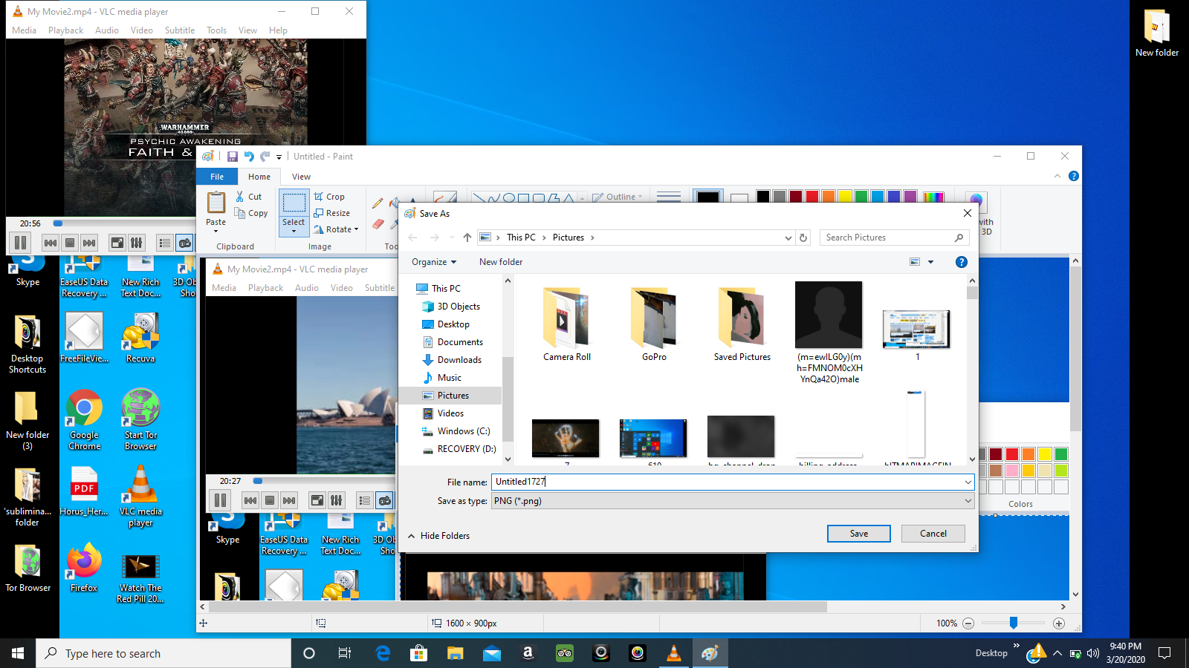Click the VLC seek bar handle

point(58,223)
